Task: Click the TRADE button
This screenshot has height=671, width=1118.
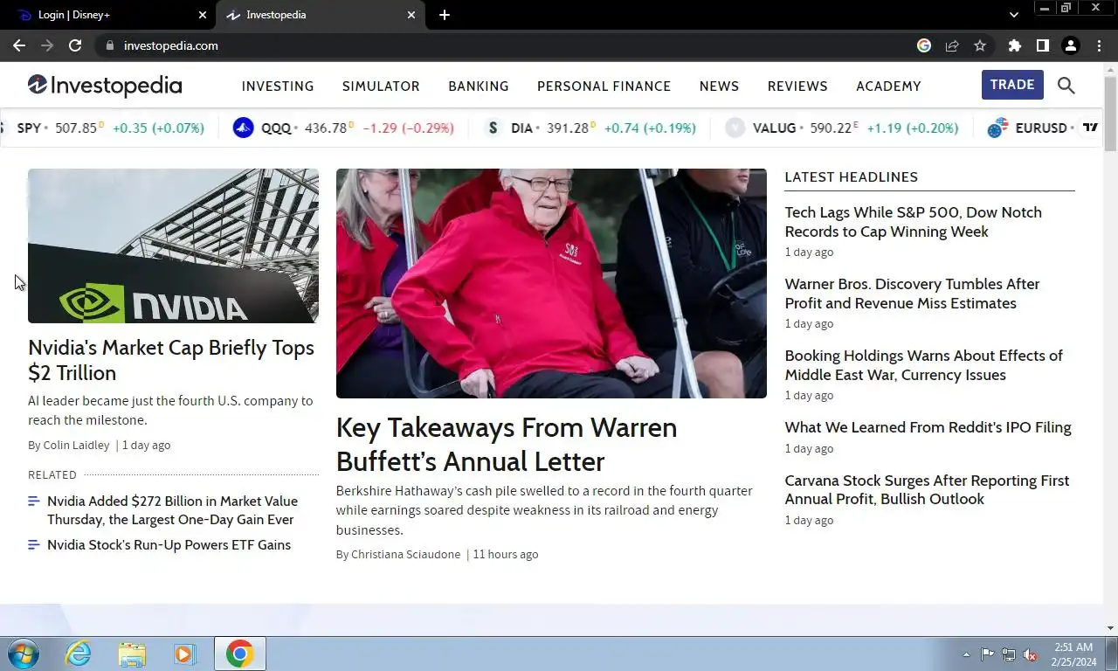Action: point(1012,85)
